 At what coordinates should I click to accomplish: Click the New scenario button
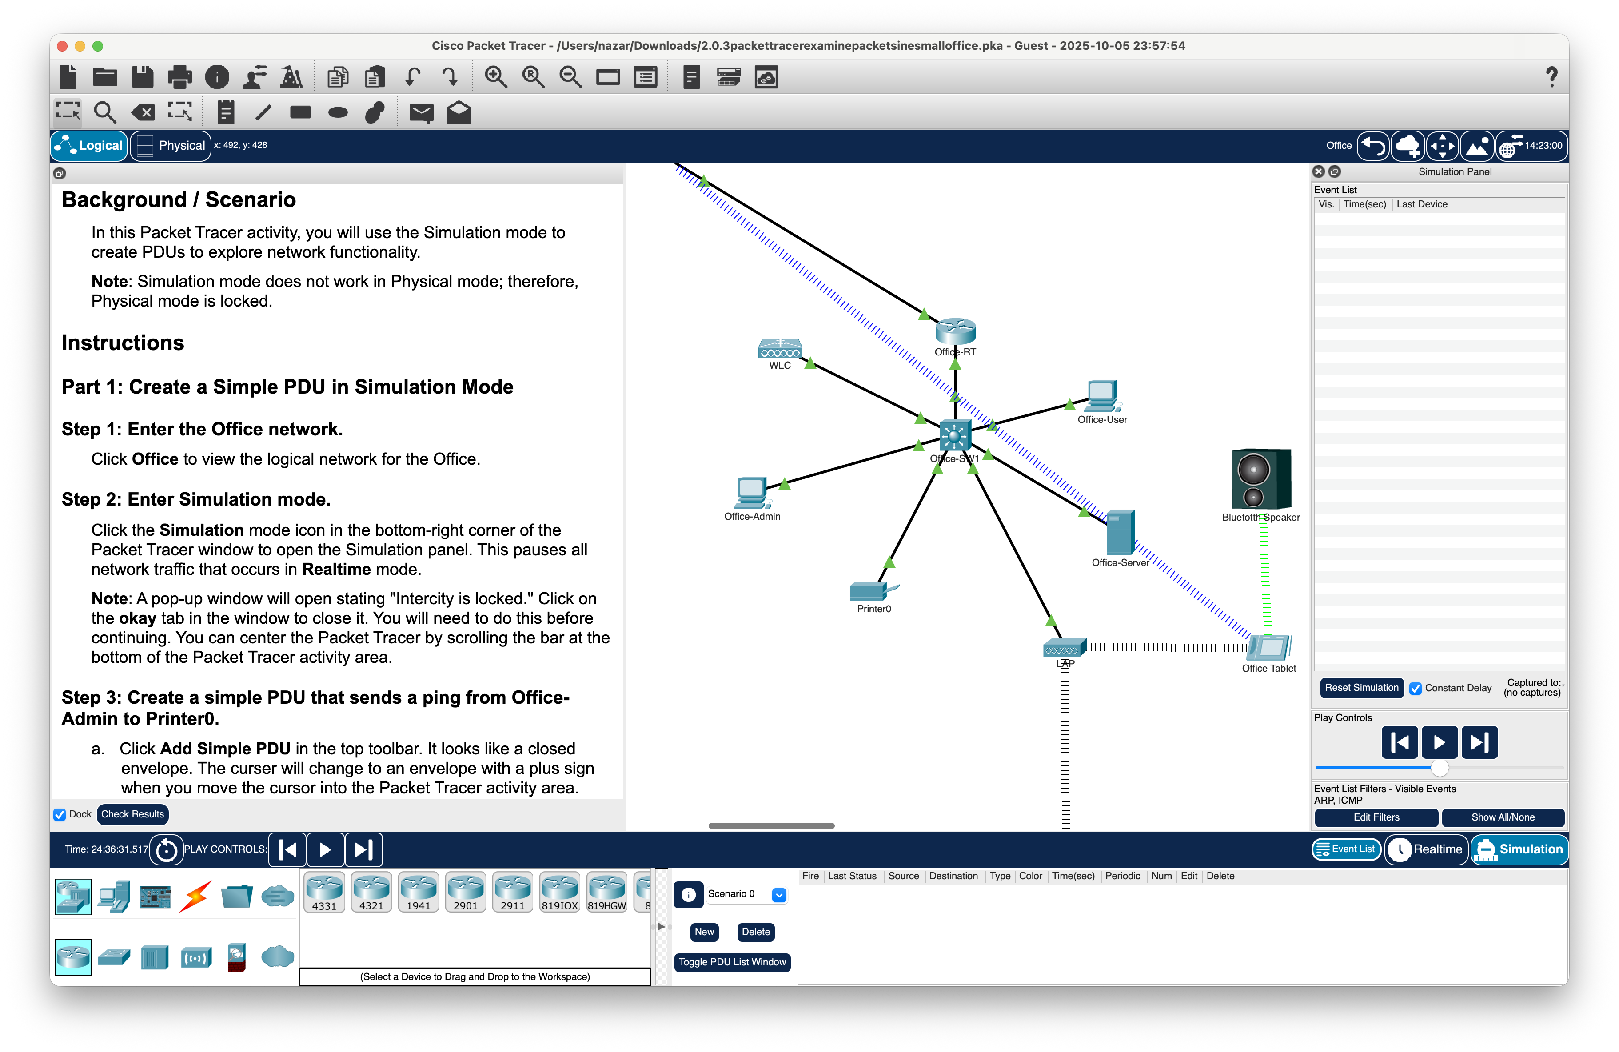pyautogui.click(x=704, y=932)
